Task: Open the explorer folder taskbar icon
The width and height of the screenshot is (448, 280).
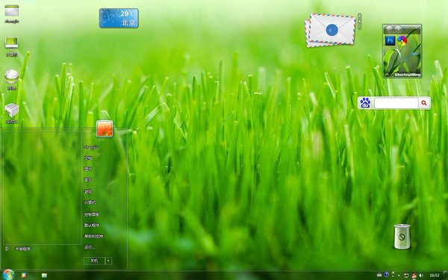Action: [44, 276]
